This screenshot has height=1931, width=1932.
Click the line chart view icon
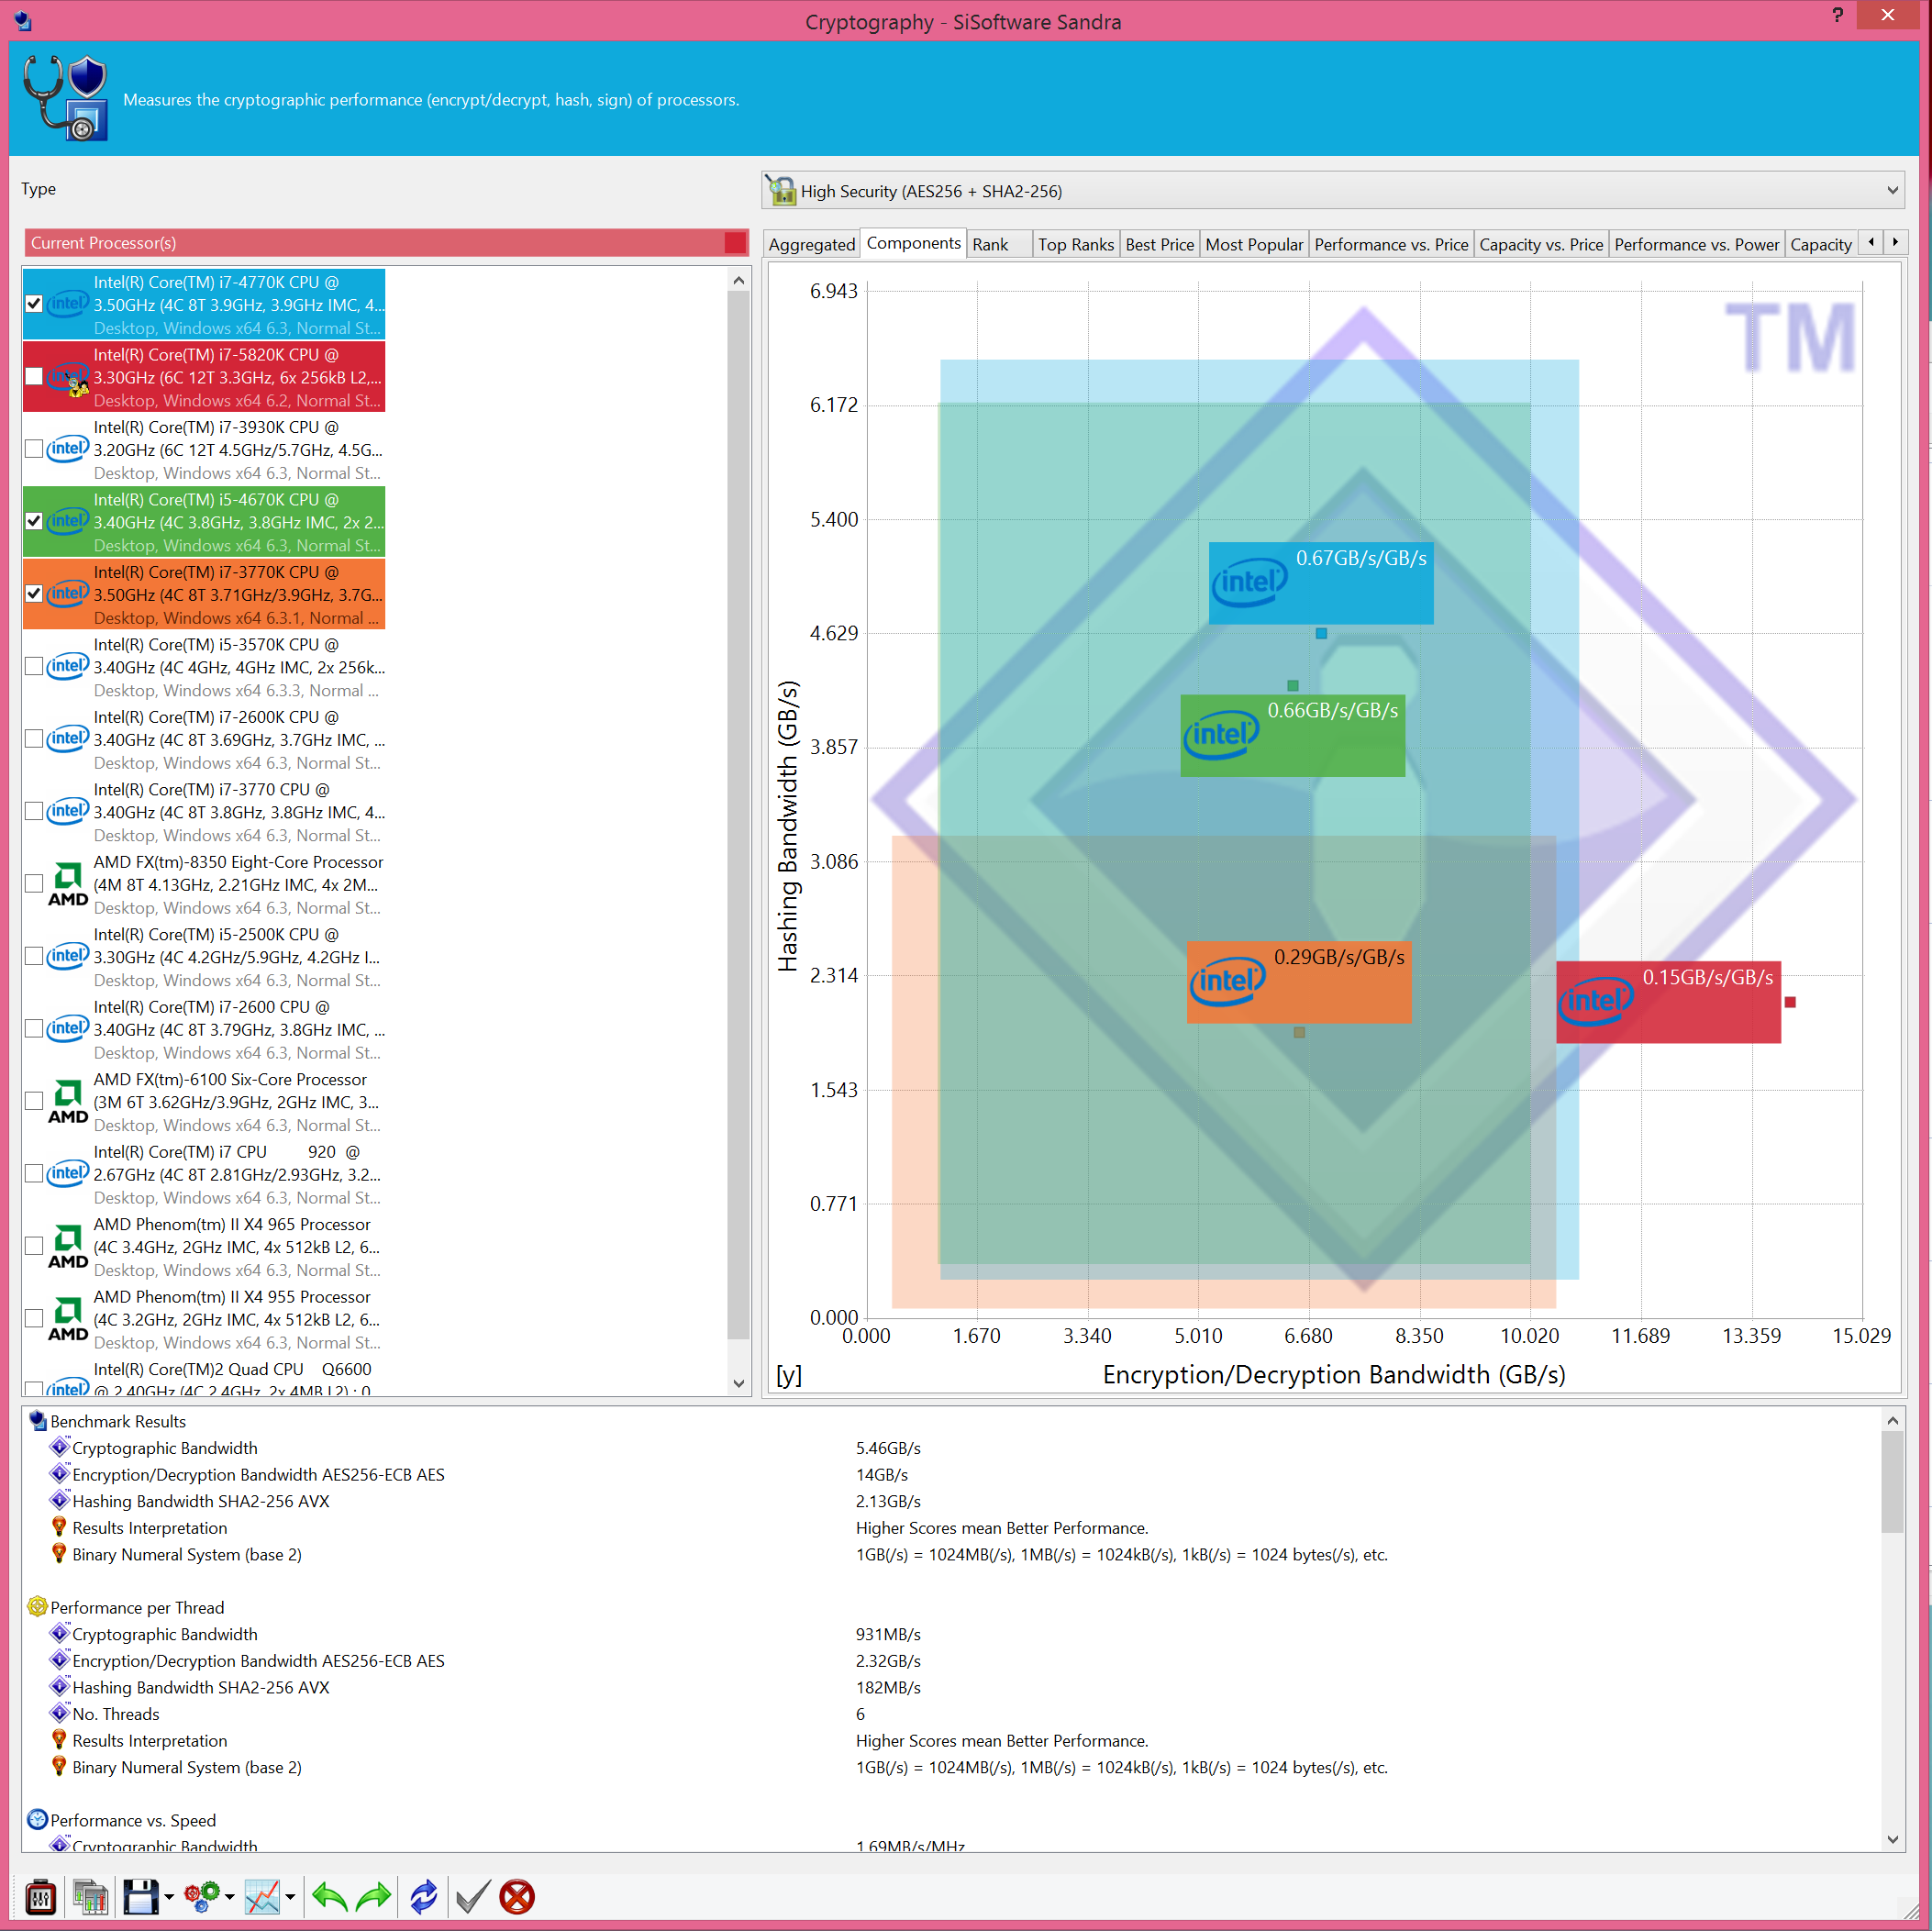263,1897
